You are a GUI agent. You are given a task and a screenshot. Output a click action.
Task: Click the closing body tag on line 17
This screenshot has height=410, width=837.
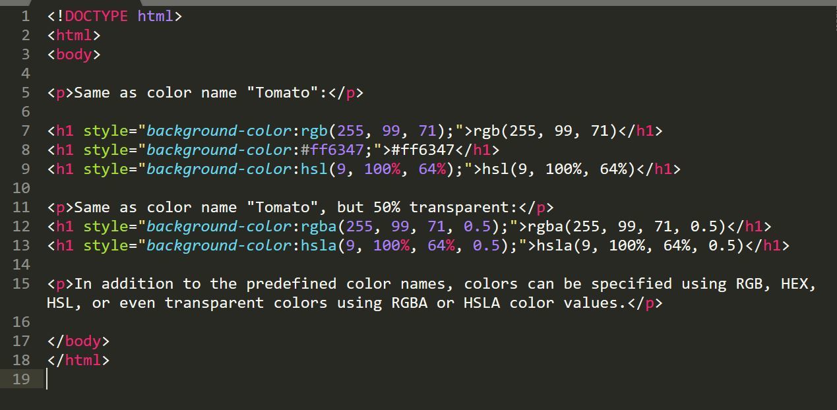tap(78, 341)
